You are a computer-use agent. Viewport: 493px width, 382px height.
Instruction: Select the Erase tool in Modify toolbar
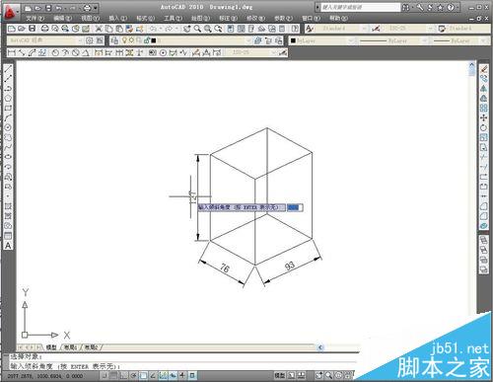point(484,69)
